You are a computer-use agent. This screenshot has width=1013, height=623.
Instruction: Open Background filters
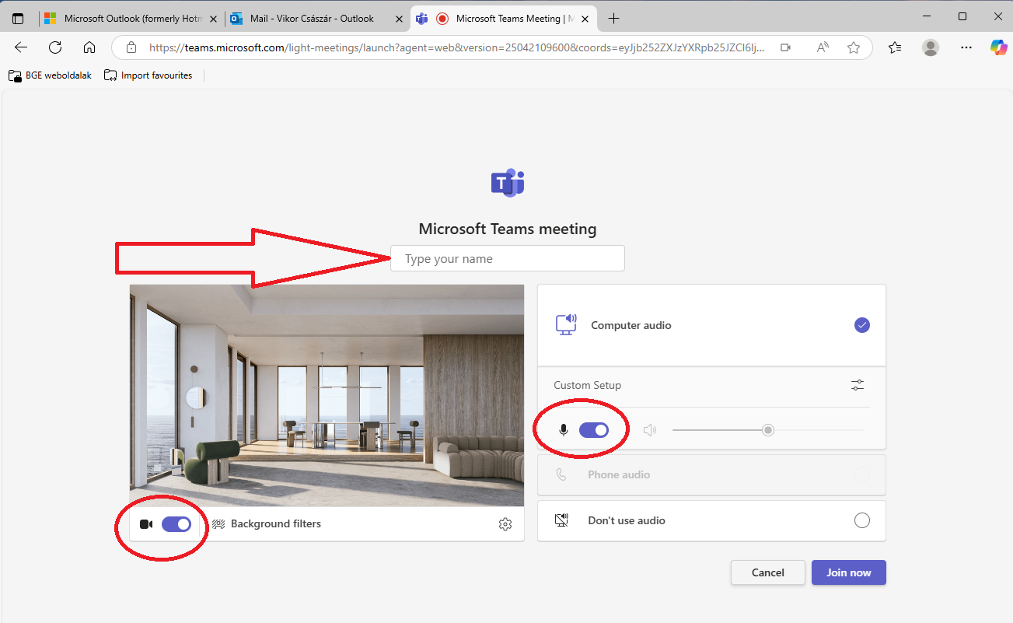click(x=267, y=524)
